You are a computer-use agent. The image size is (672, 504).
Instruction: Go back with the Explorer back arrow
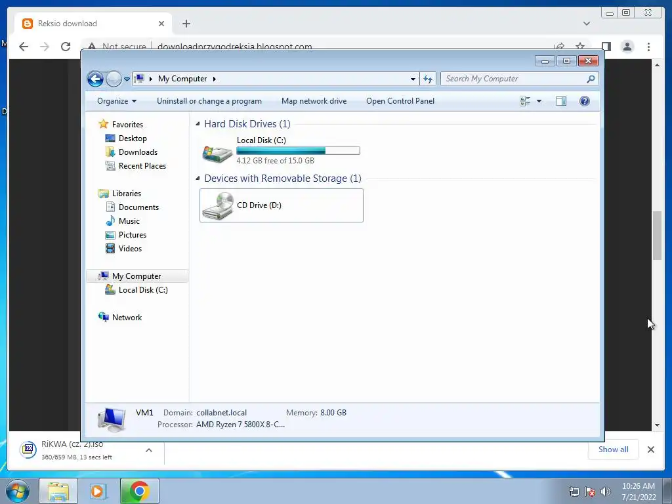pos(95,79)
